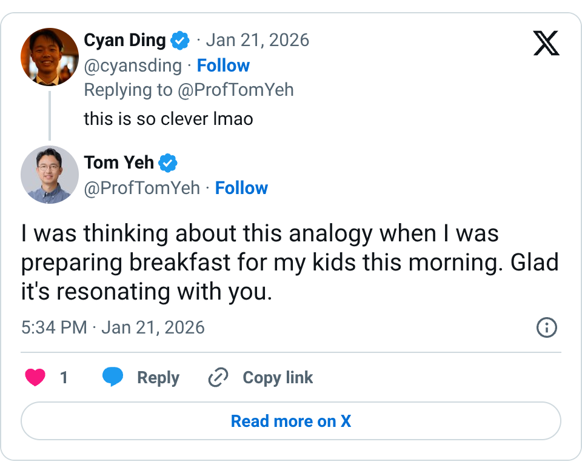Click the blue reply bubble icon
Screen dimensions: 582x473
click(113, 377)
